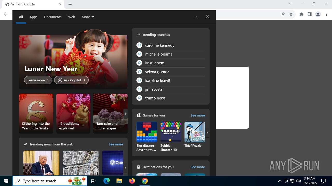
Task: Open the network tray icon
Action: [x=292, y=181]
